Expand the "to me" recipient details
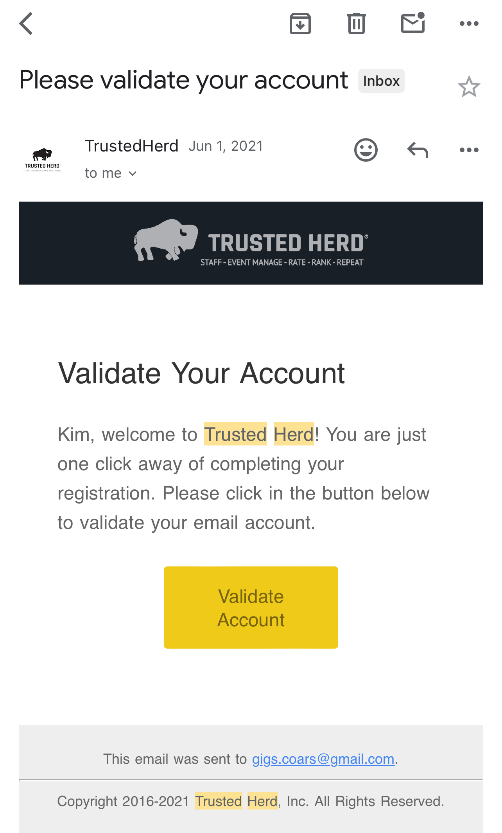Viewport: 502px width, 833px height. 111,173
